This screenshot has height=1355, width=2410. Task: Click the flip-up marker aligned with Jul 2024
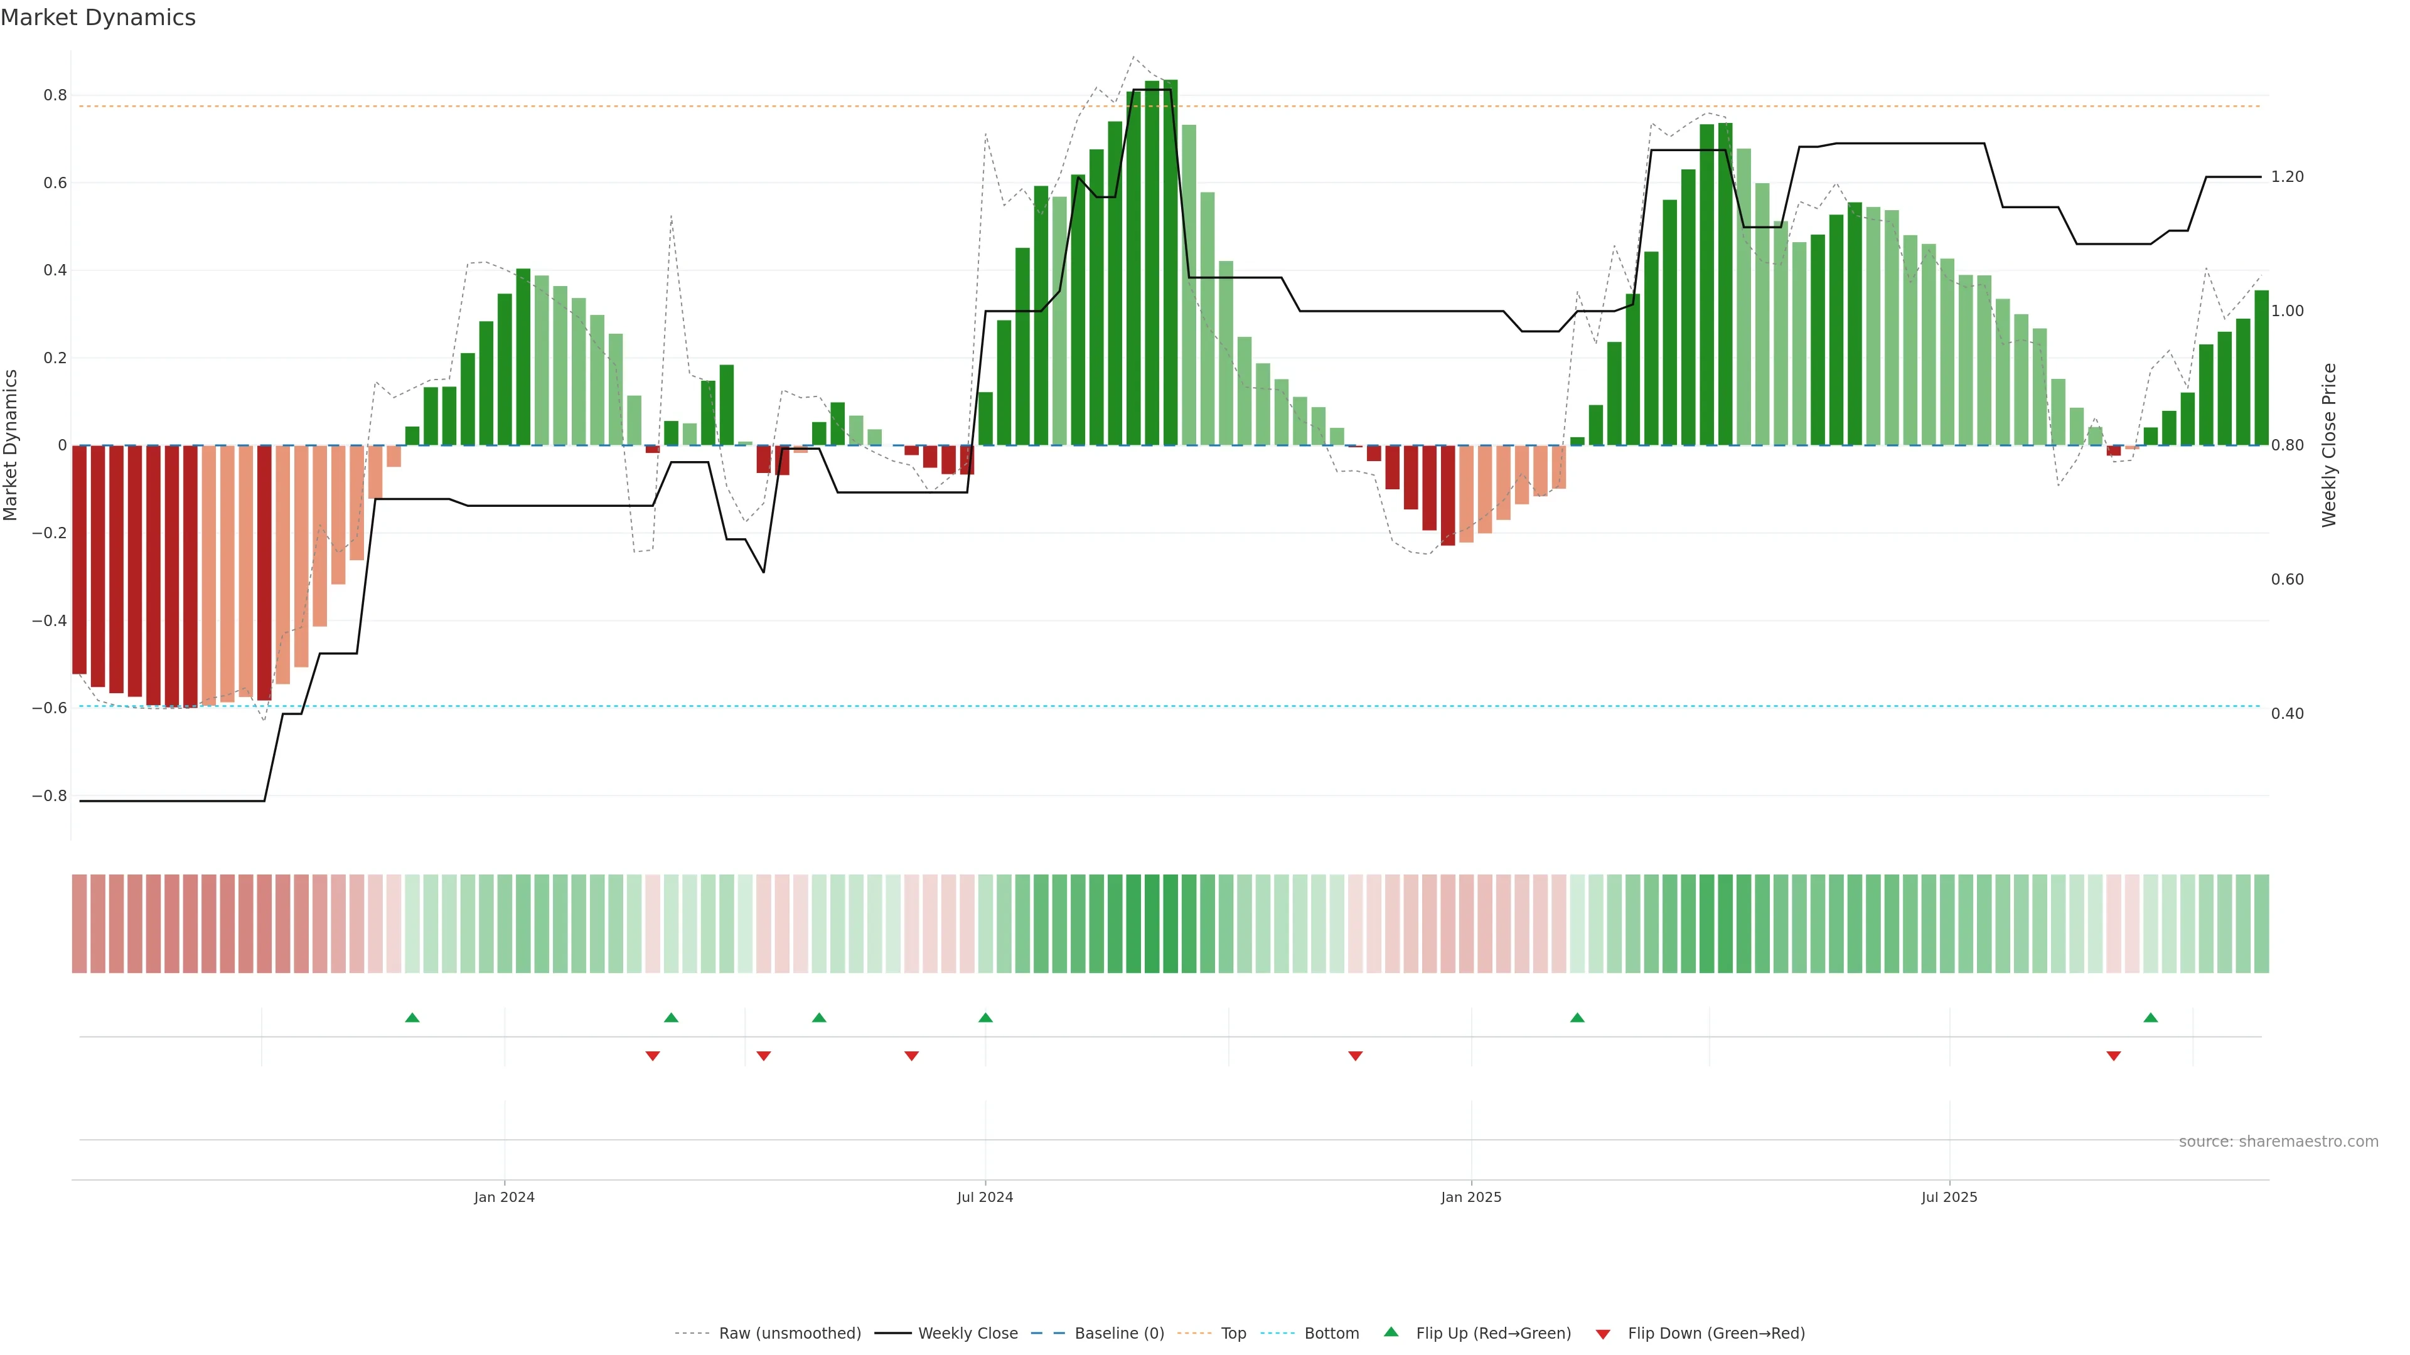[x=985, y=1018]
